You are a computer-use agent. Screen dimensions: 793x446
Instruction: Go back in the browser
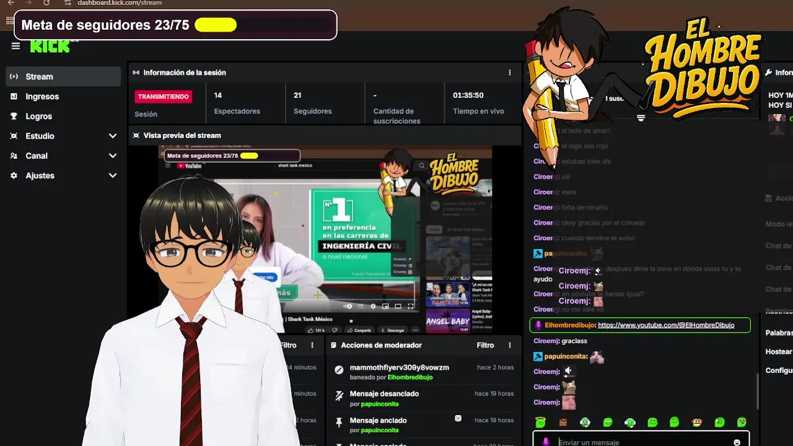(11, 3)
